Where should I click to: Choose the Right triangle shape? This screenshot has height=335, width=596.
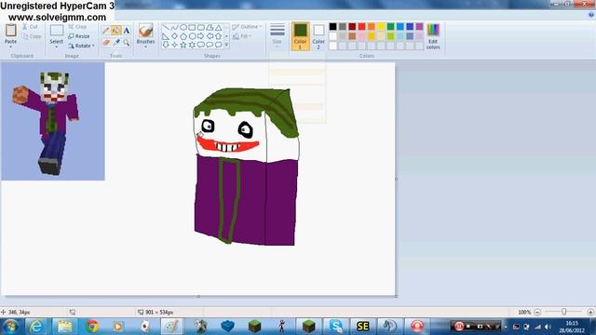coord(166,36)
